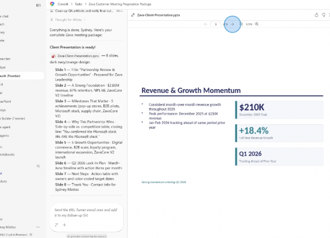The height and width of the screenshot is (238, 330).
Task: Go to the previous slide arrow
Action: click(206, 24)
